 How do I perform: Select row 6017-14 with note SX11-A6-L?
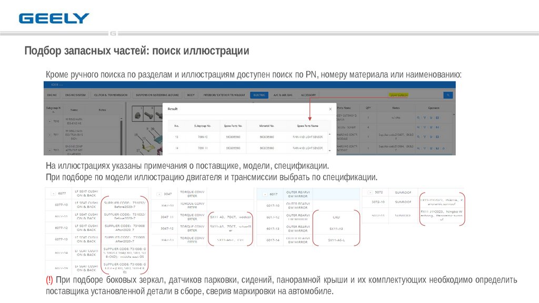click(x=308, y=240)
